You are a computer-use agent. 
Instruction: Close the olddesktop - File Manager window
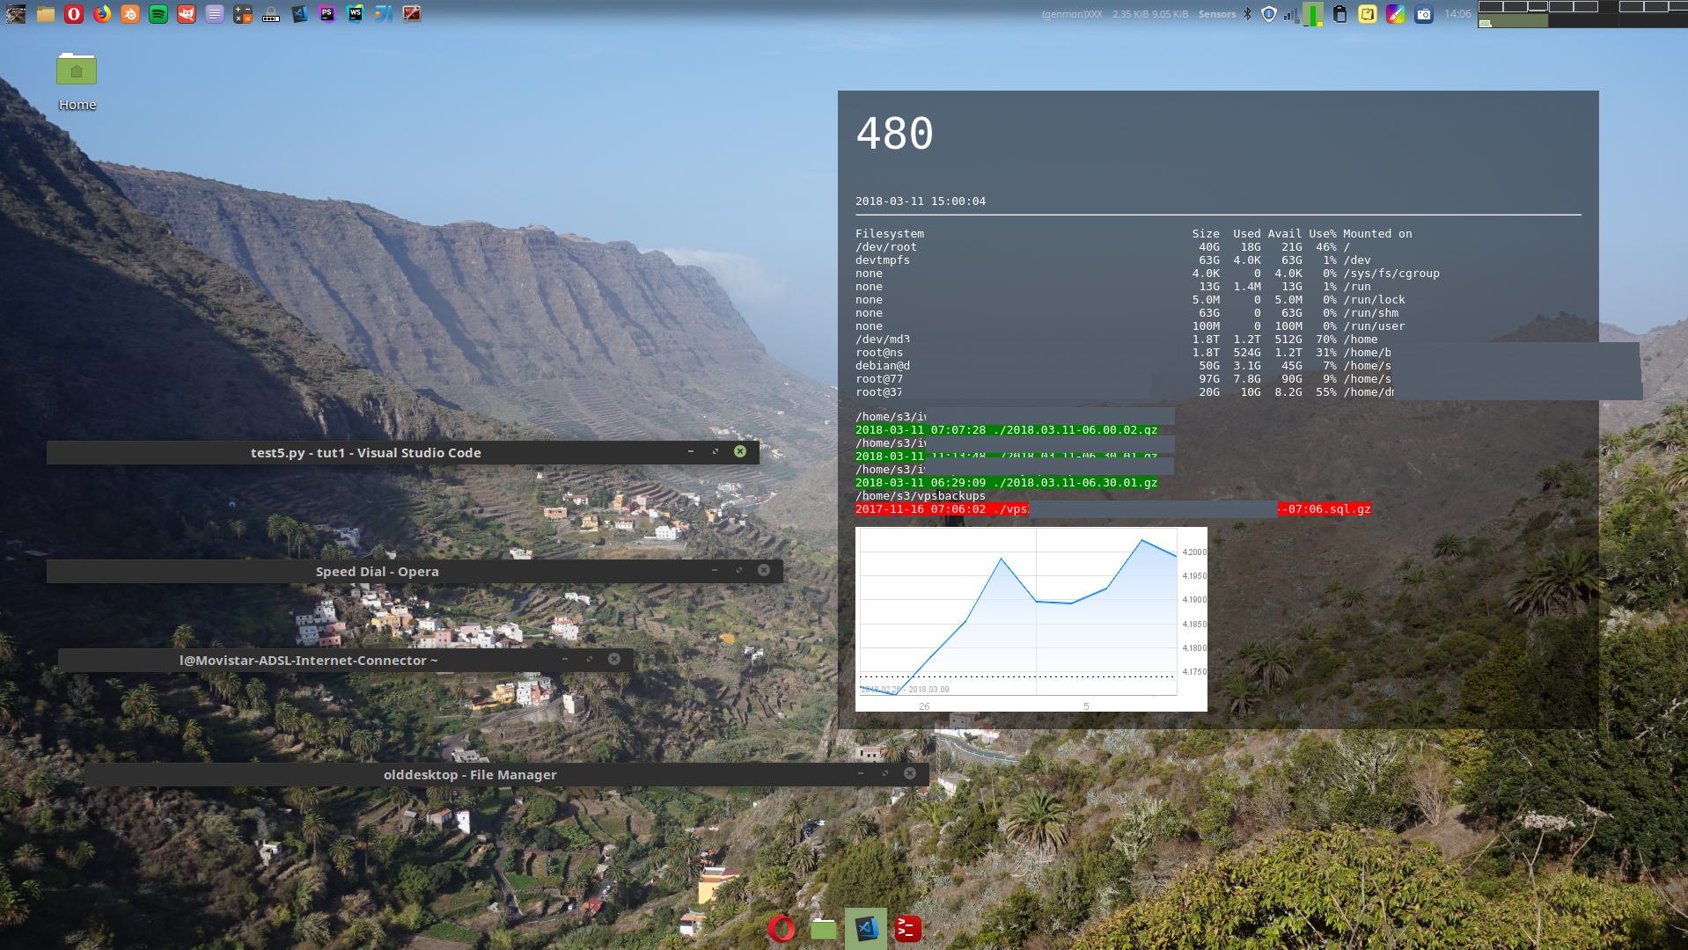pyautogui.click(x=910, y=773)
